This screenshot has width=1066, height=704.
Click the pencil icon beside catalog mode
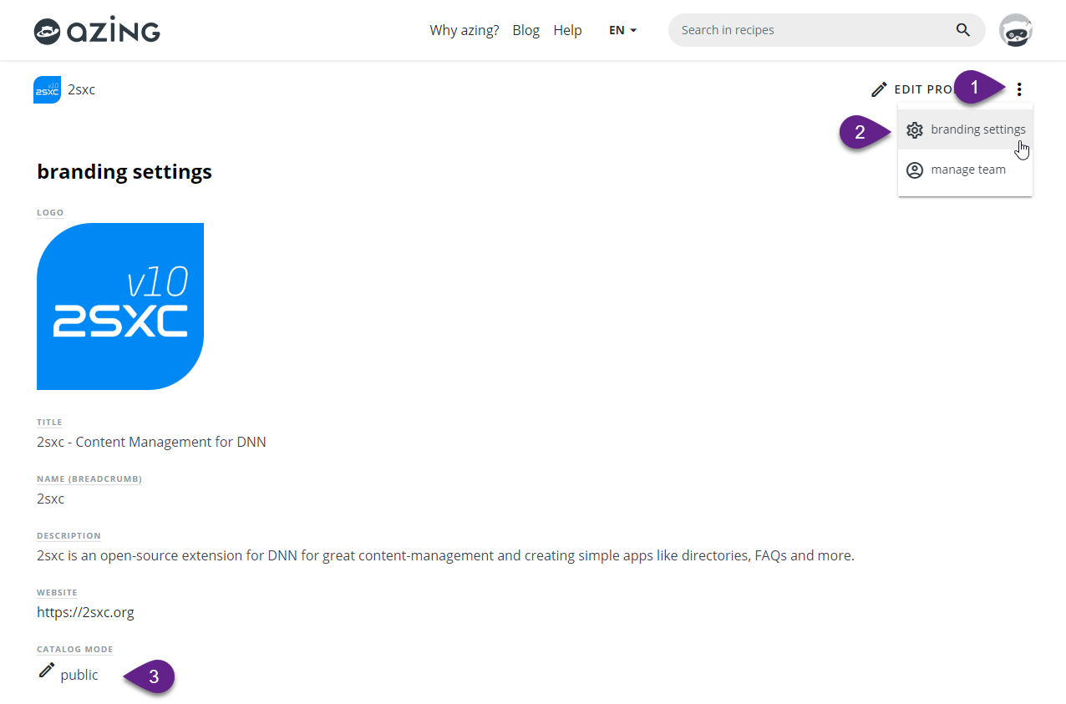point(47,671)
